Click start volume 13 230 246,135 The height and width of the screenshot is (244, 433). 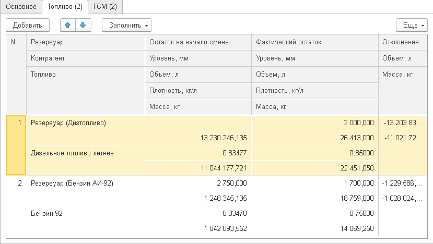[x=223, y=138]
